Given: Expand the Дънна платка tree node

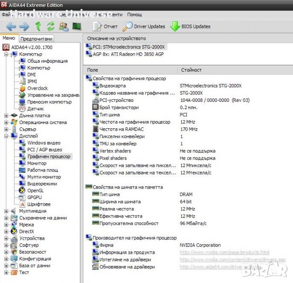Looking at the screenshot, I should 7,116.
